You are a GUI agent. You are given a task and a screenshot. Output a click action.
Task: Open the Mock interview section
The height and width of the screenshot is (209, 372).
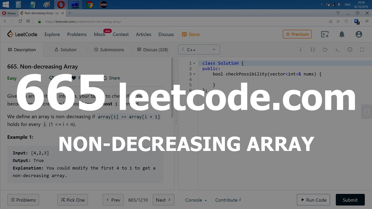click(x=100, y=34)
